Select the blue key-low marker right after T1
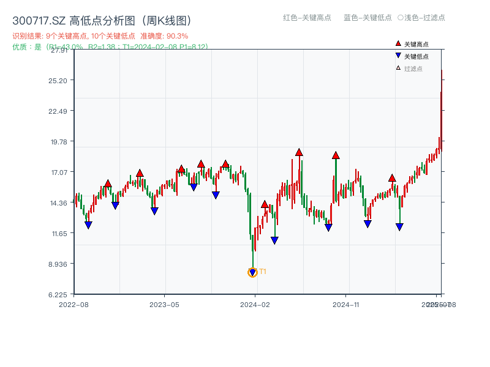 pyautogui.click(x=274, y=240)
